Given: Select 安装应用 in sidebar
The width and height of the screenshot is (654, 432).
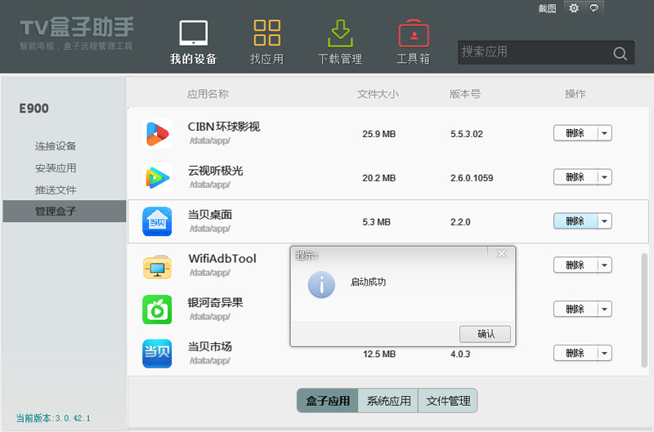Looking at the screenshot, I should coord(56,168).
